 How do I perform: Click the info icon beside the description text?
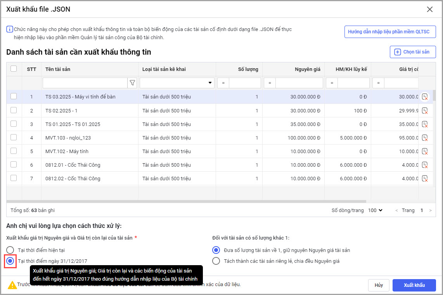click(9, 29)
